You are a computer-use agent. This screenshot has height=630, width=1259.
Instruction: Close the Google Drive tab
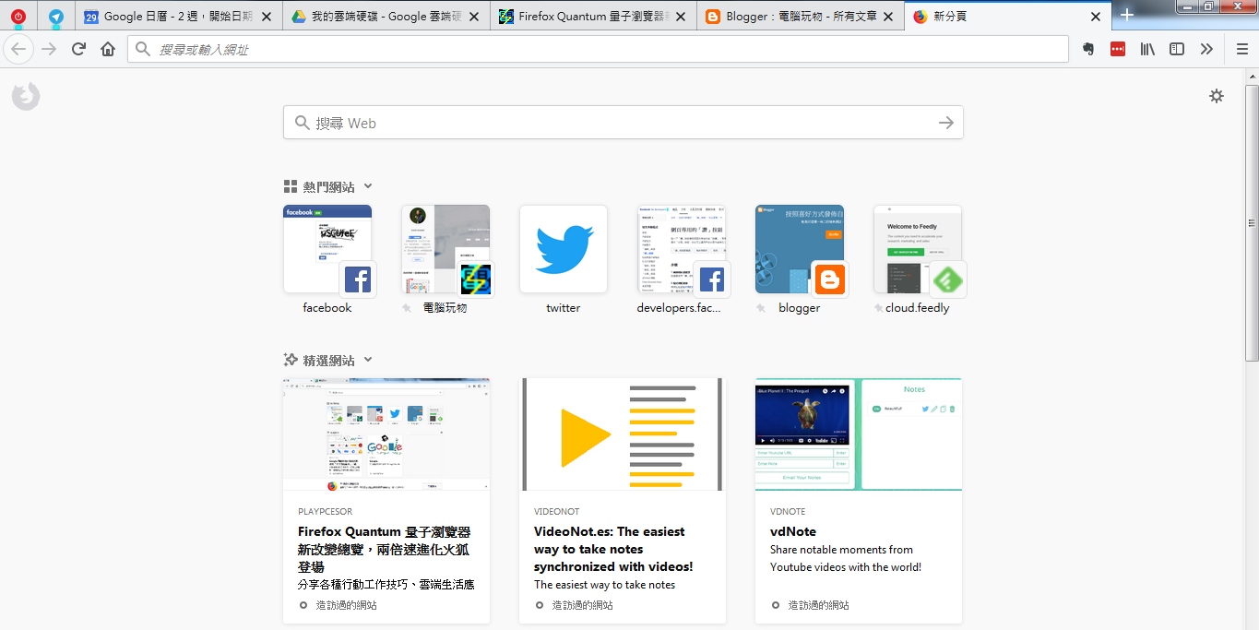point(474,17)
